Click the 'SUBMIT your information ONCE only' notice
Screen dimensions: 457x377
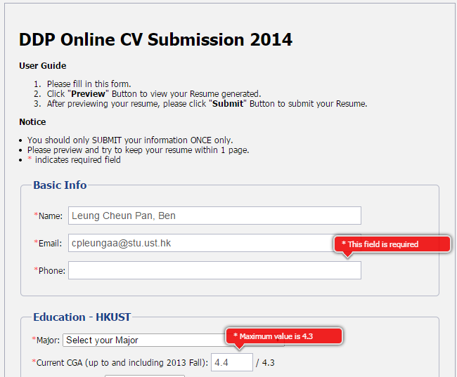[130, 140]
